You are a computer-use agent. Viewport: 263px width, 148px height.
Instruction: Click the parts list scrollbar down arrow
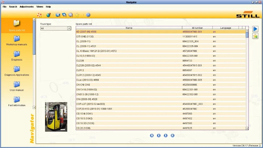click(x=247, y=128)
